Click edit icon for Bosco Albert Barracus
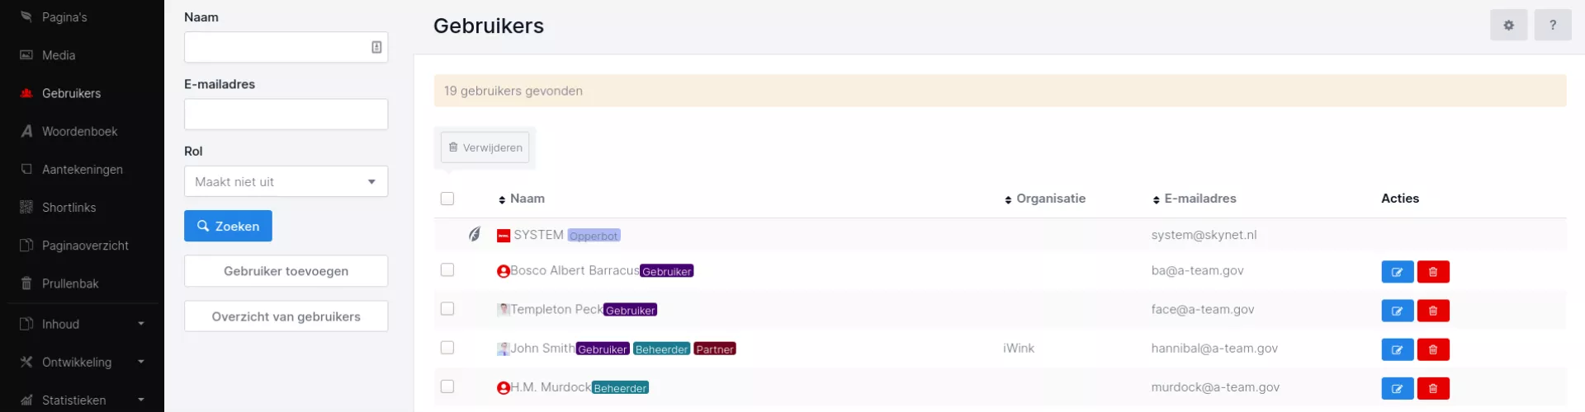1585x412 pixels. click(1397, 272)
